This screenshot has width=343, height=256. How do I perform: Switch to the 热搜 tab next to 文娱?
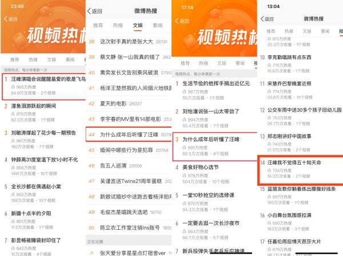tap(118, 25)
